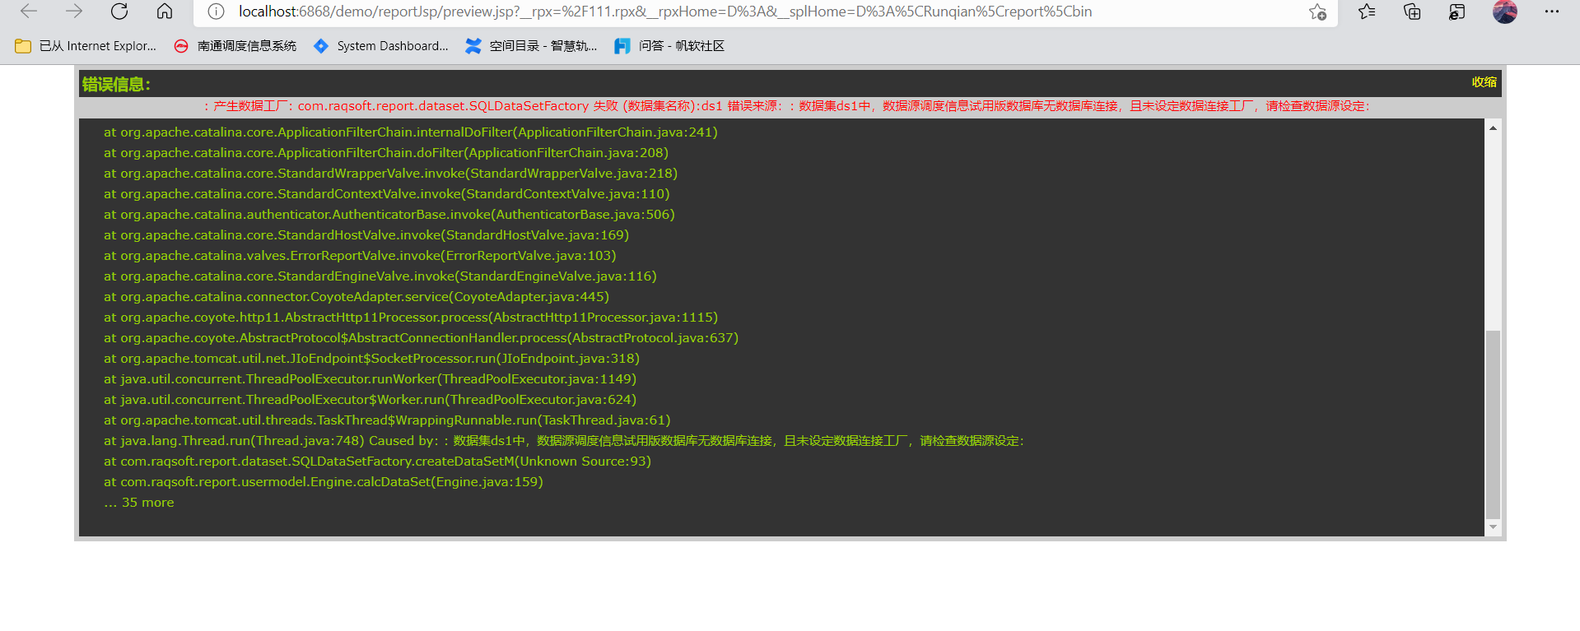Screen dimensions: 1580x631
Task: Click the 错误信息 heading
Action: pyautogui.click(x=116, y=84)
